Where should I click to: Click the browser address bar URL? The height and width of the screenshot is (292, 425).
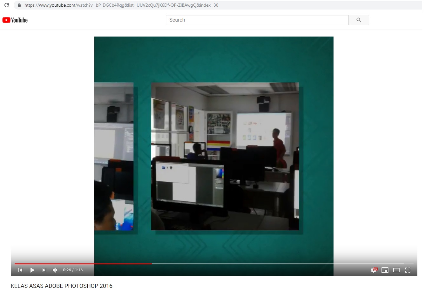click(x=121, y=5)
